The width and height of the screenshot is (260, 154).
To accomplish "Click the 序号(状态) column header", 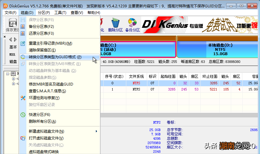I will coord(114,76).
